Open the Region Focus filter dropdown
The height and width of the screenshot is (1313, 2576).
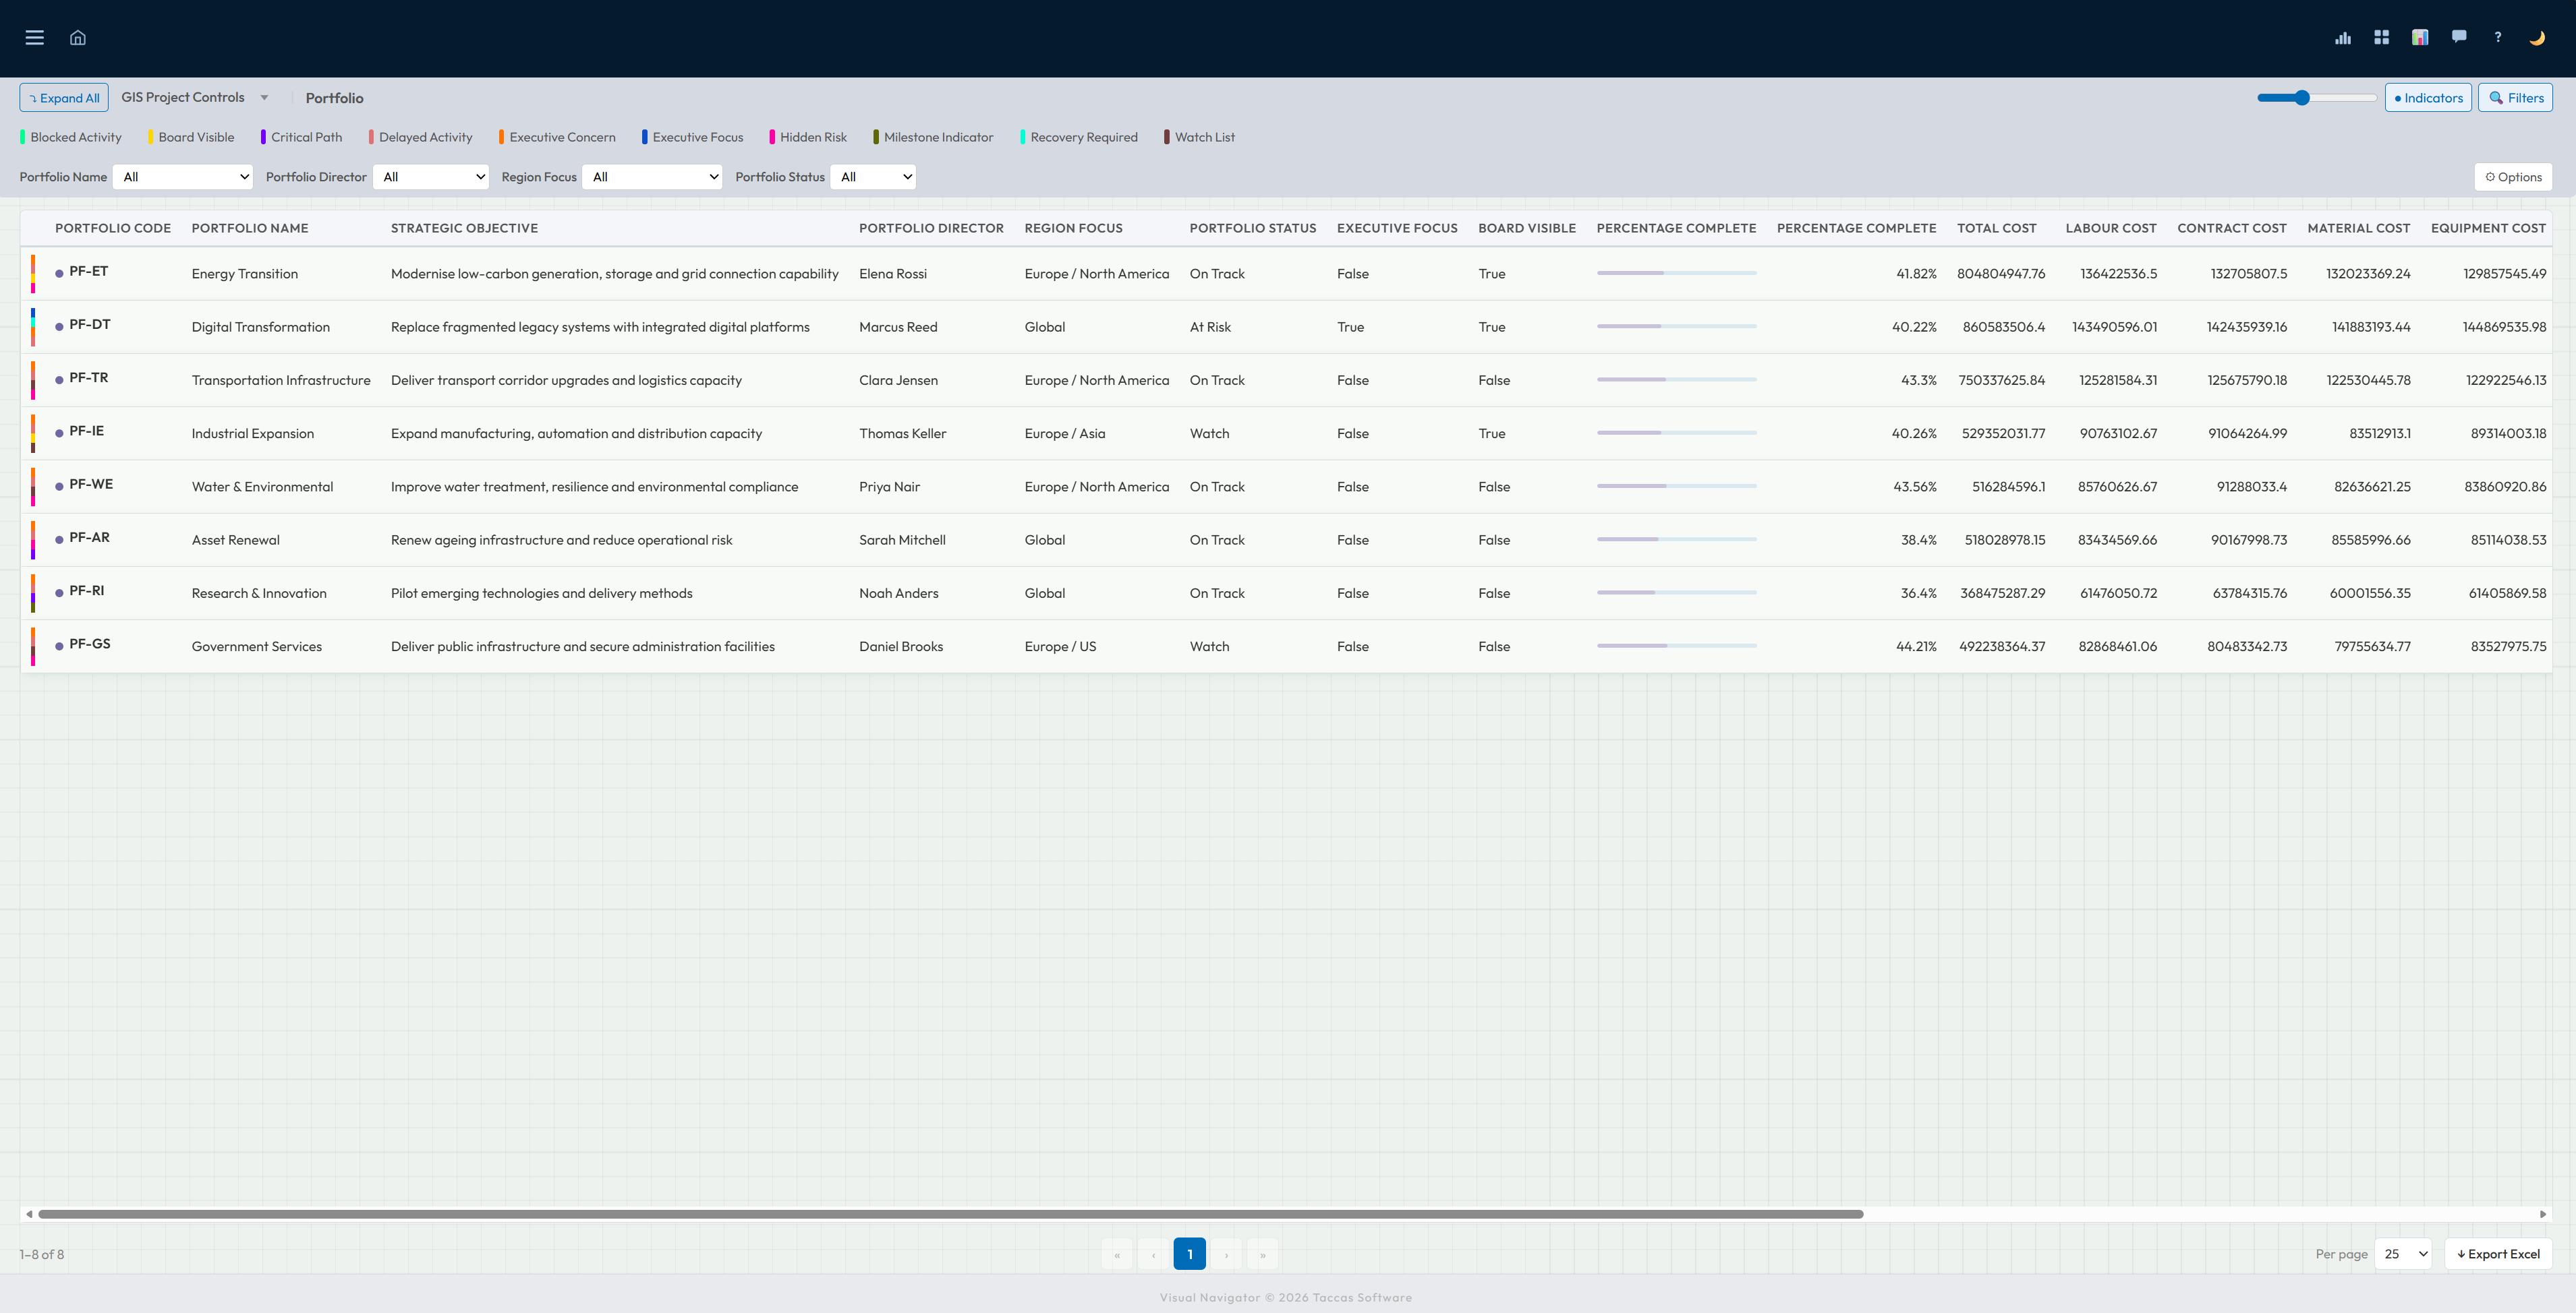[x=652, y=177]
